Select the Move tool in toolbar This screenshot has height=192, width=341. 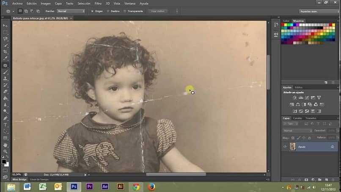pyautogui.click(x=5, y=25)
